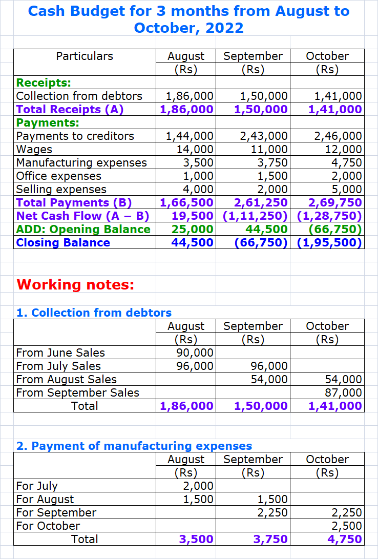Select Total Receipts (A) September value 1,50,000

[261, 109]
